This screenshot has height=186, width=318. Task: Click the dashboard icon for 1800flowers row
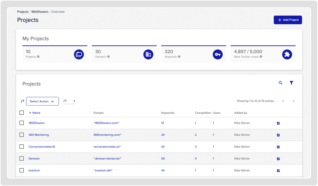[278, 123]
